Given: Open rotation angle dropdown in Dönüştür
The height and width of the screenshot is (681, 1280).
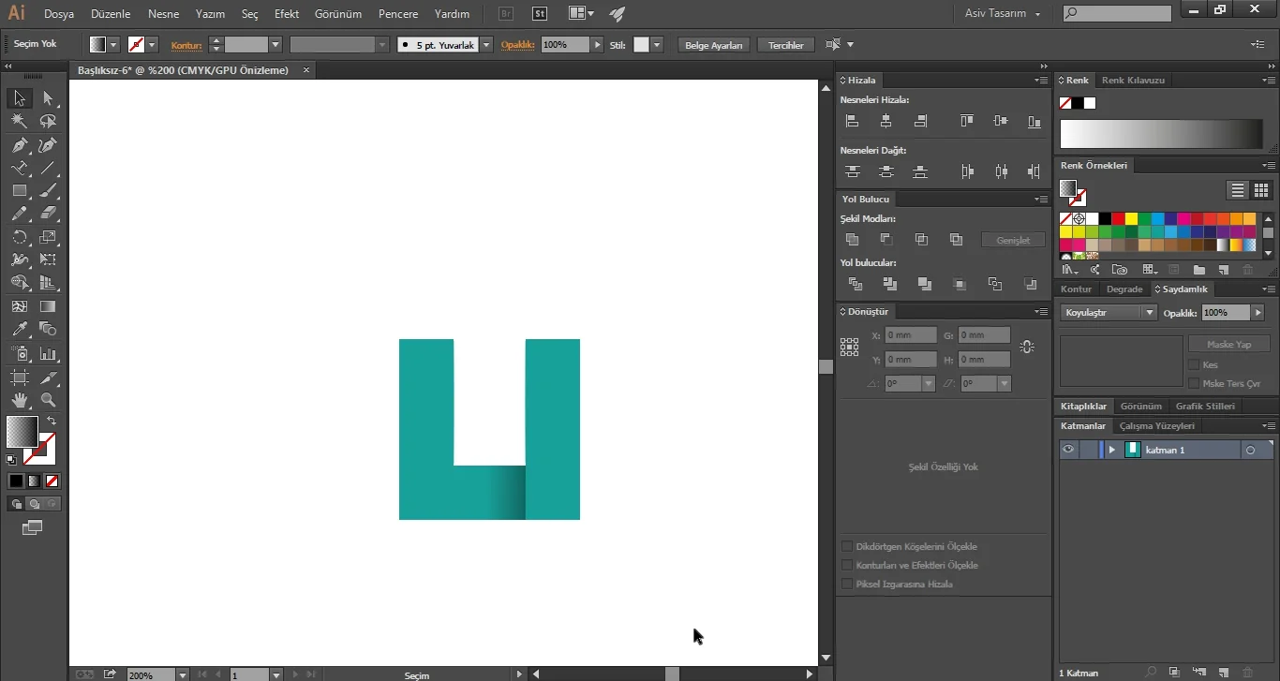Looking at the screenshot, I should 929,383.
